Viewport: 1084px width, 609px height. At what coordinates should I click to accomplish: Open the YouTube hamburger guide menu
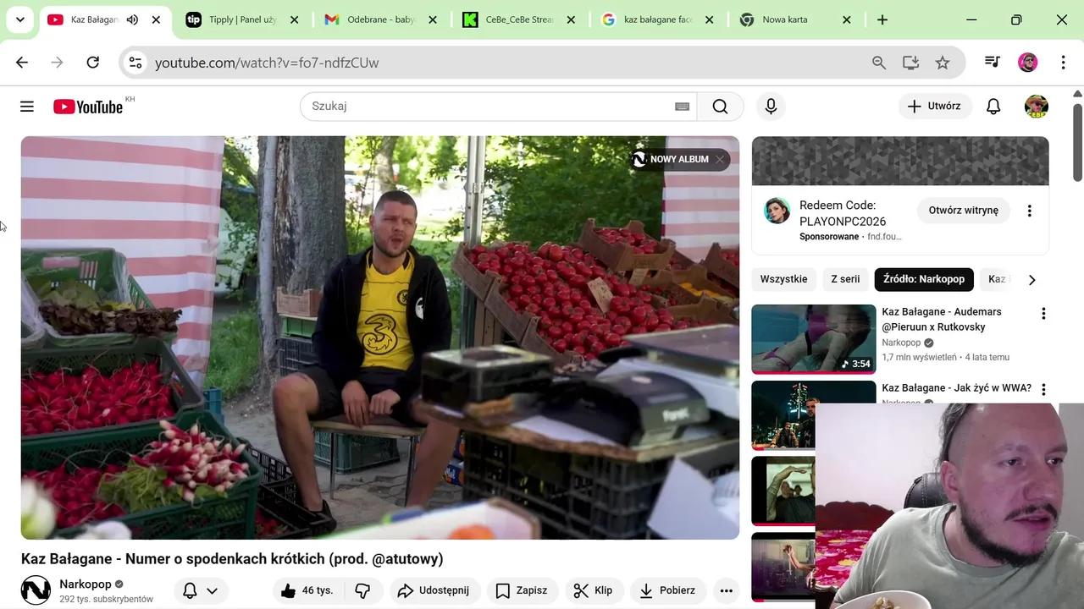27,107
